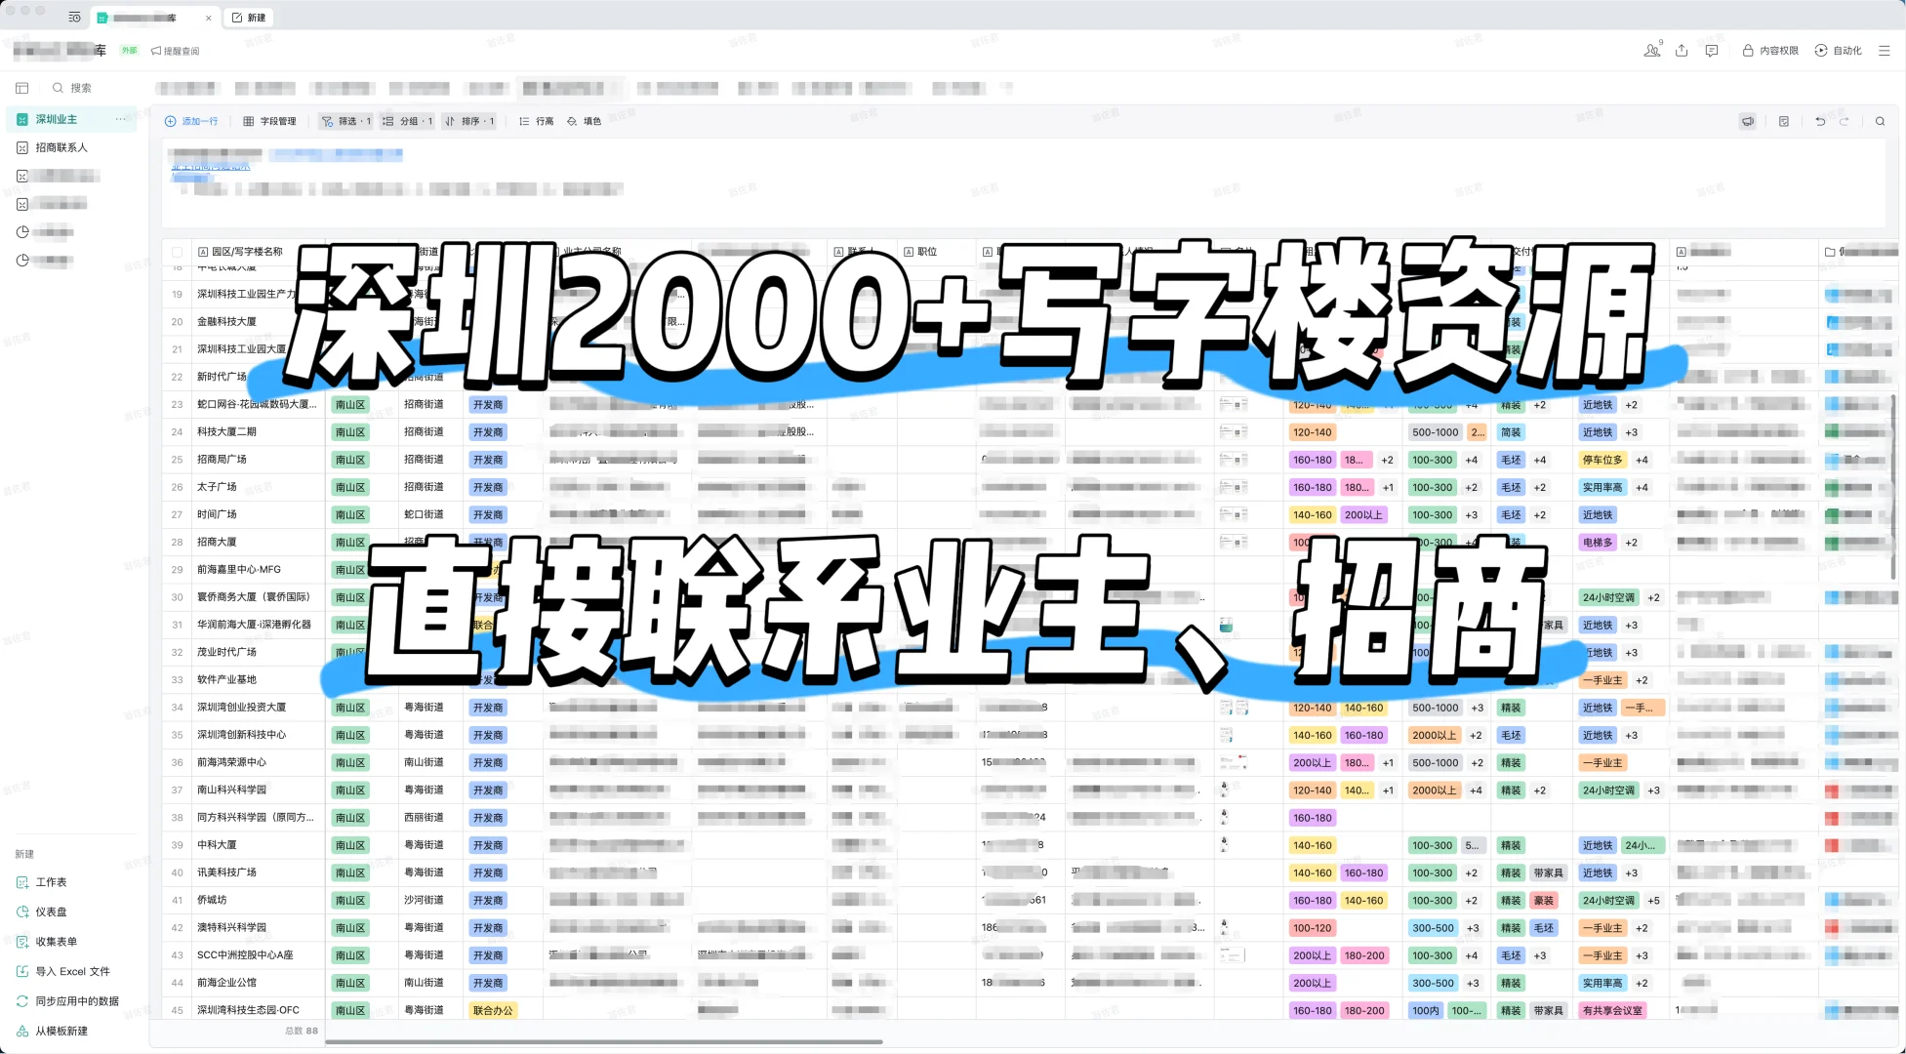This screenshot has height=1054, width=1906.
Task: Open the tab history list icon
Action: tap(74, 18)
